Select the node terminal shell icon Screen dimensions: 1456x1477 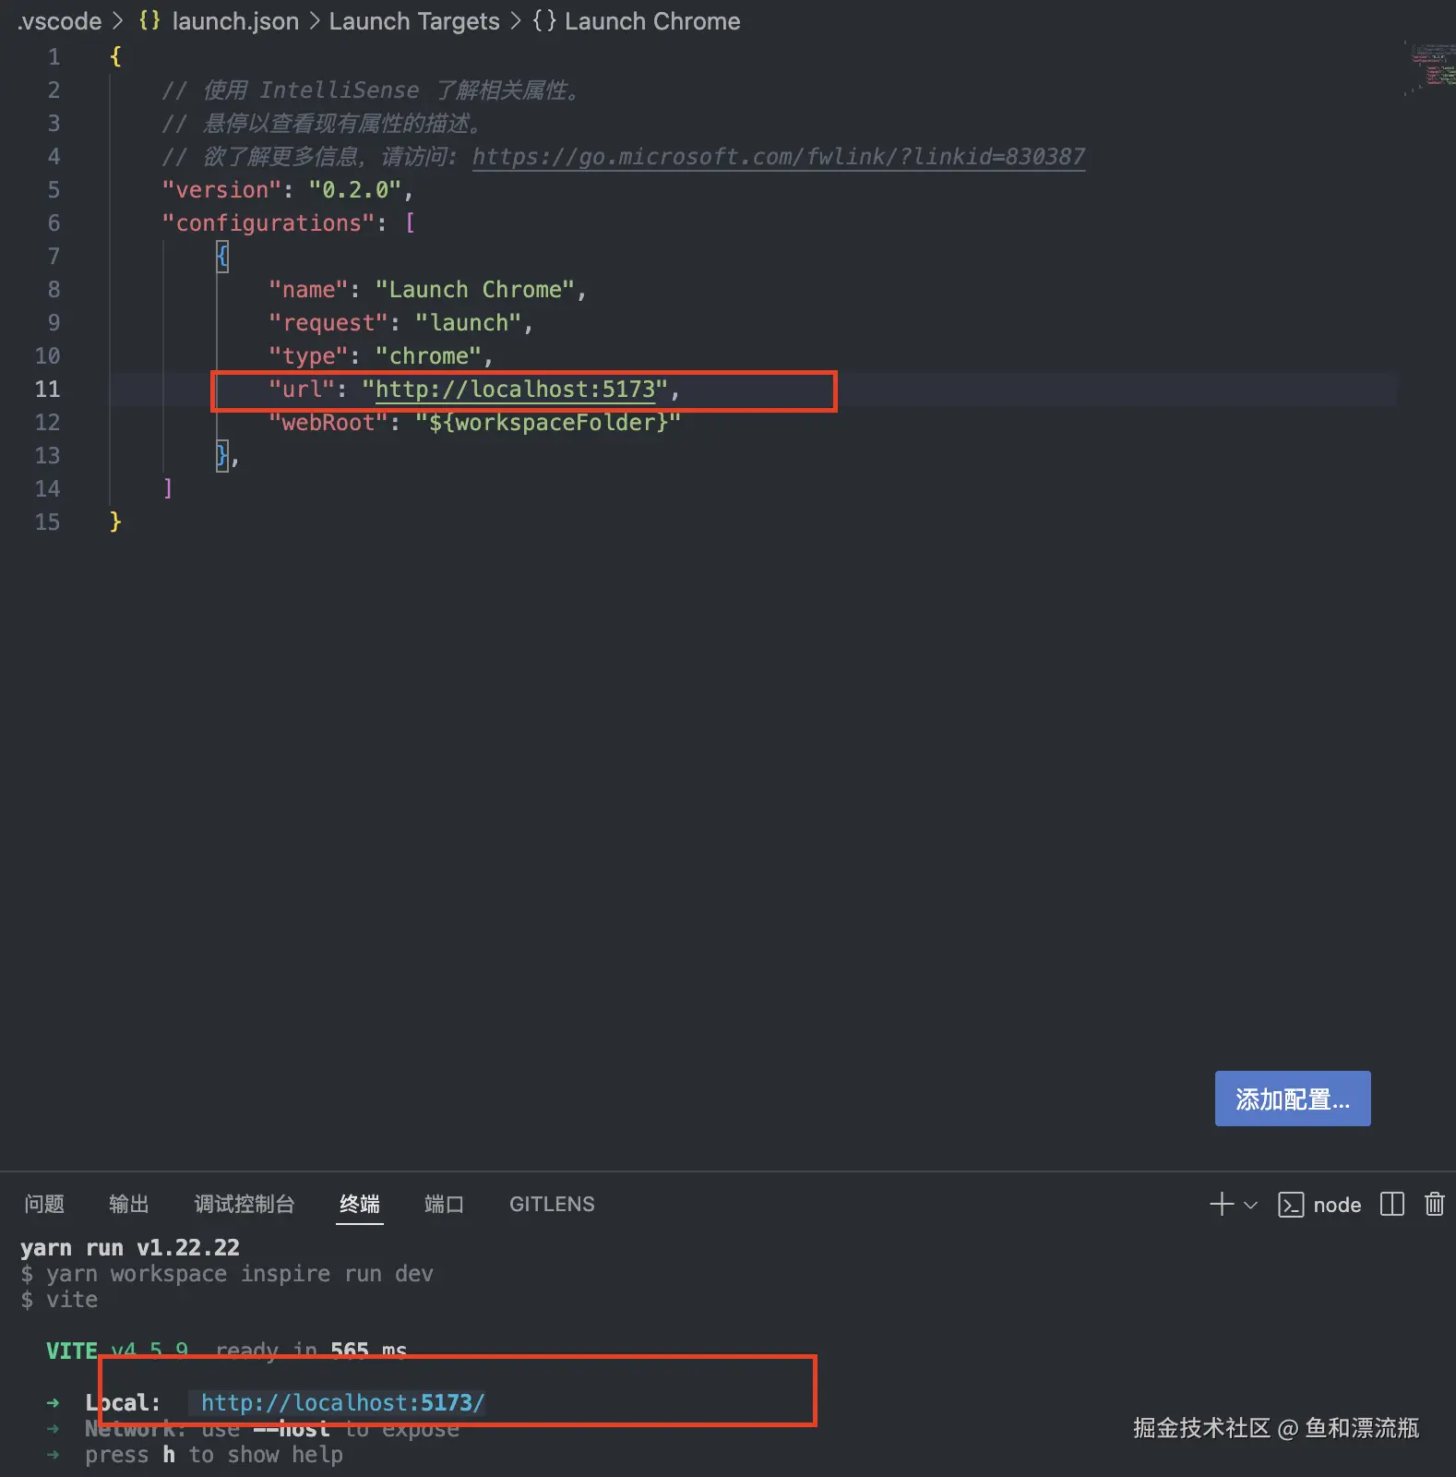point(1291,1205)
